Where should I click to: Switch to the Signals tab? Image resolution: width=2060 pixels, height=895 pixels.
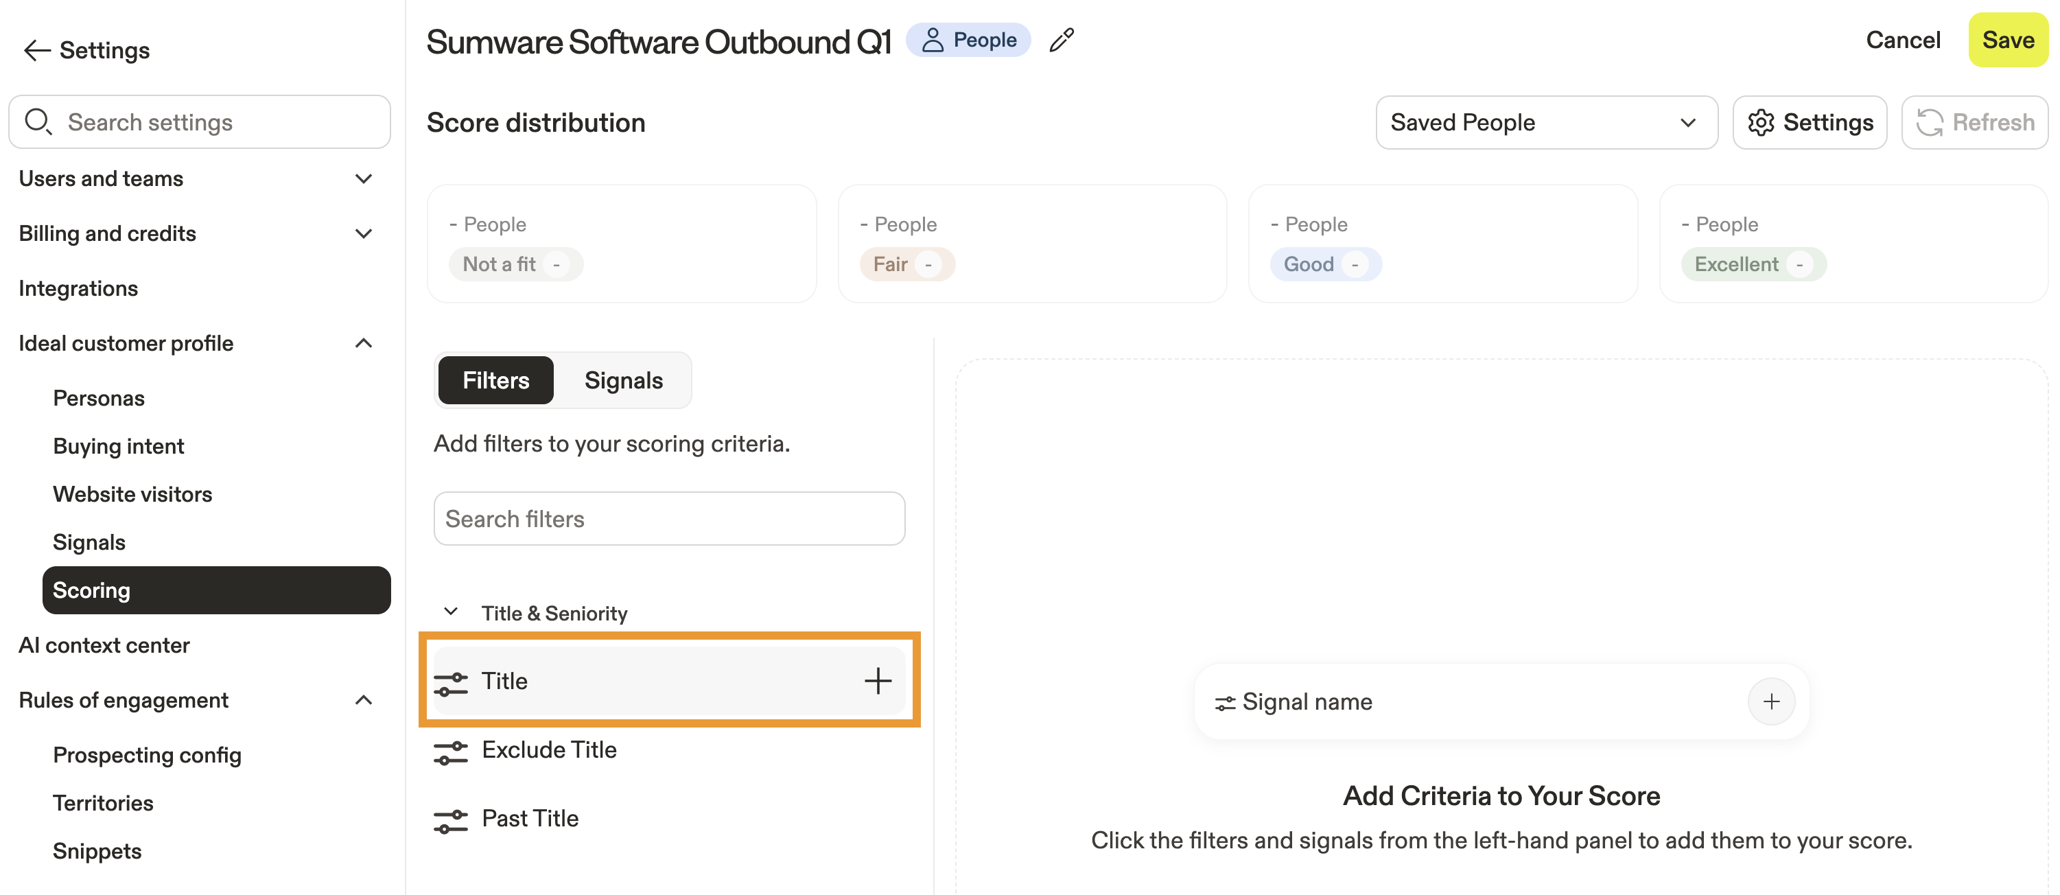click(x=623, y=380)
